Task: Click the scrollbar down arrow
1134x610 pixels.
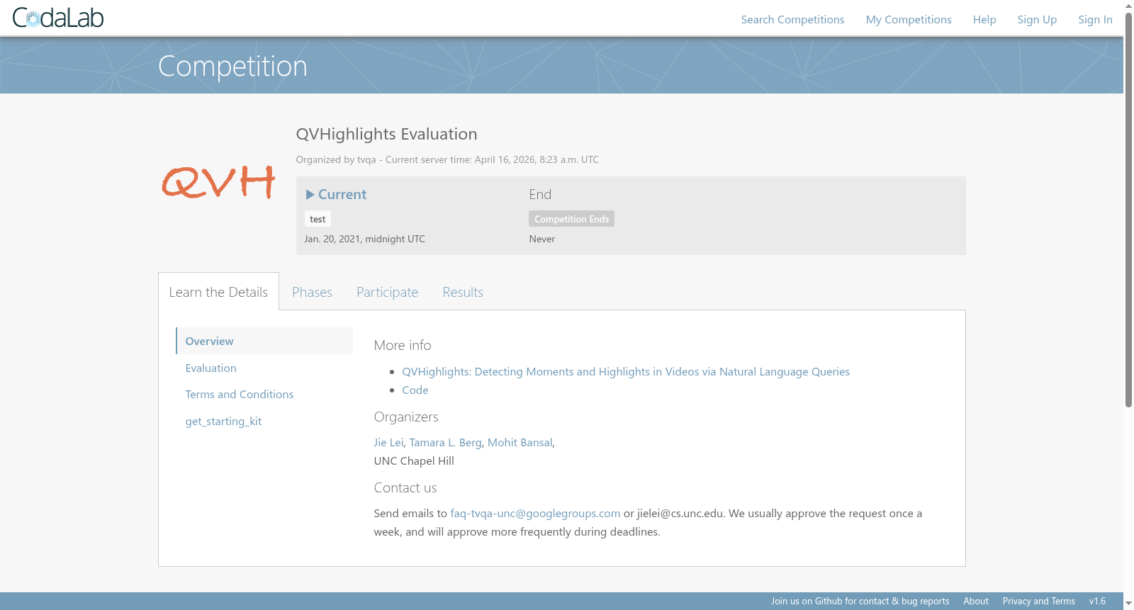Action: tap(1128, 604)
